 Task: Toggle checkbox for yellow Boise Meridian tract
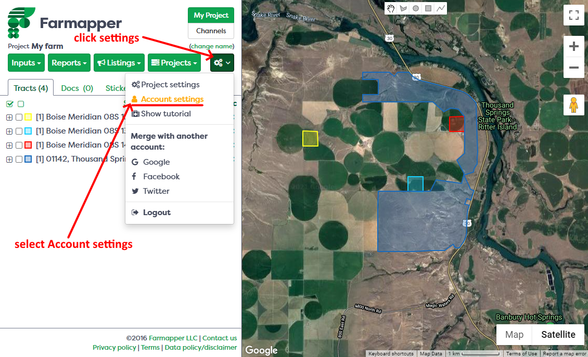coord(19,117)
